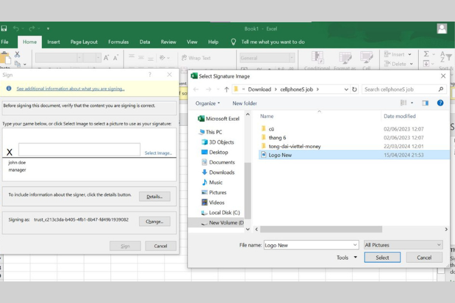The image size is (455, 303).
Task: Switch to the Insert ribbon tab
Action: click(x=54, y=42)
